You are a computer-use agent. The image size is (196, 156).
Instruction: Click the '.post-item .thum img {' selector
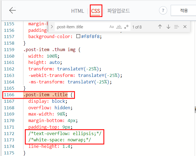[x=52, y=50]
